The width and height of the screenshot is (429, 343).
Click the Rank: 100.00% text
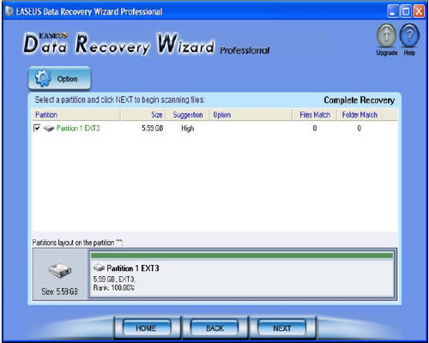113,288
